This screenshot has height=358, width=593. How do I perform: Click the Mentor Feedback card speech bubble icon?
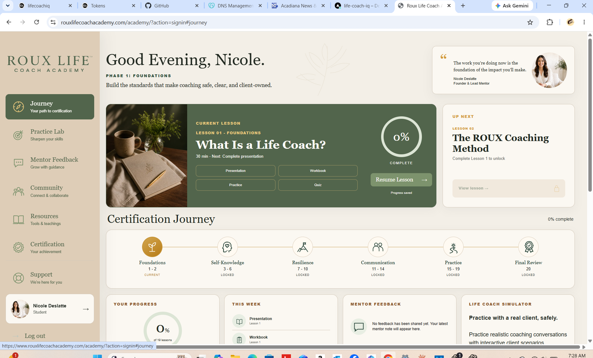point(359,327)
